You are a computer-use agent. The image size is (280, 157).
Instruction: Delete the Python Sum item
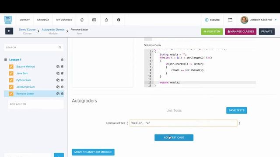[x=62, y=80]
